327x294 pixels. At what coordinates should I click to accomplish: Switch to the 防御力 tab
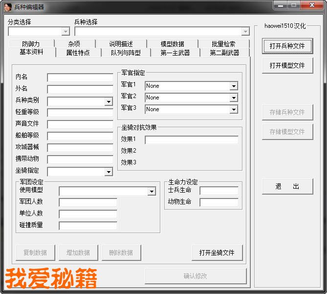31,44
